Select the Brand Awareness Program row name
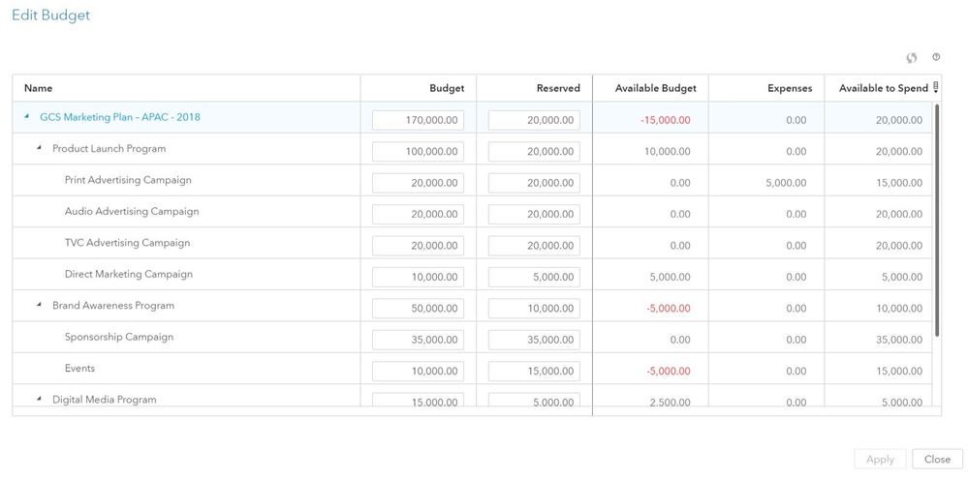The height and width of the screenshot is (479, 968). (113, 305)
